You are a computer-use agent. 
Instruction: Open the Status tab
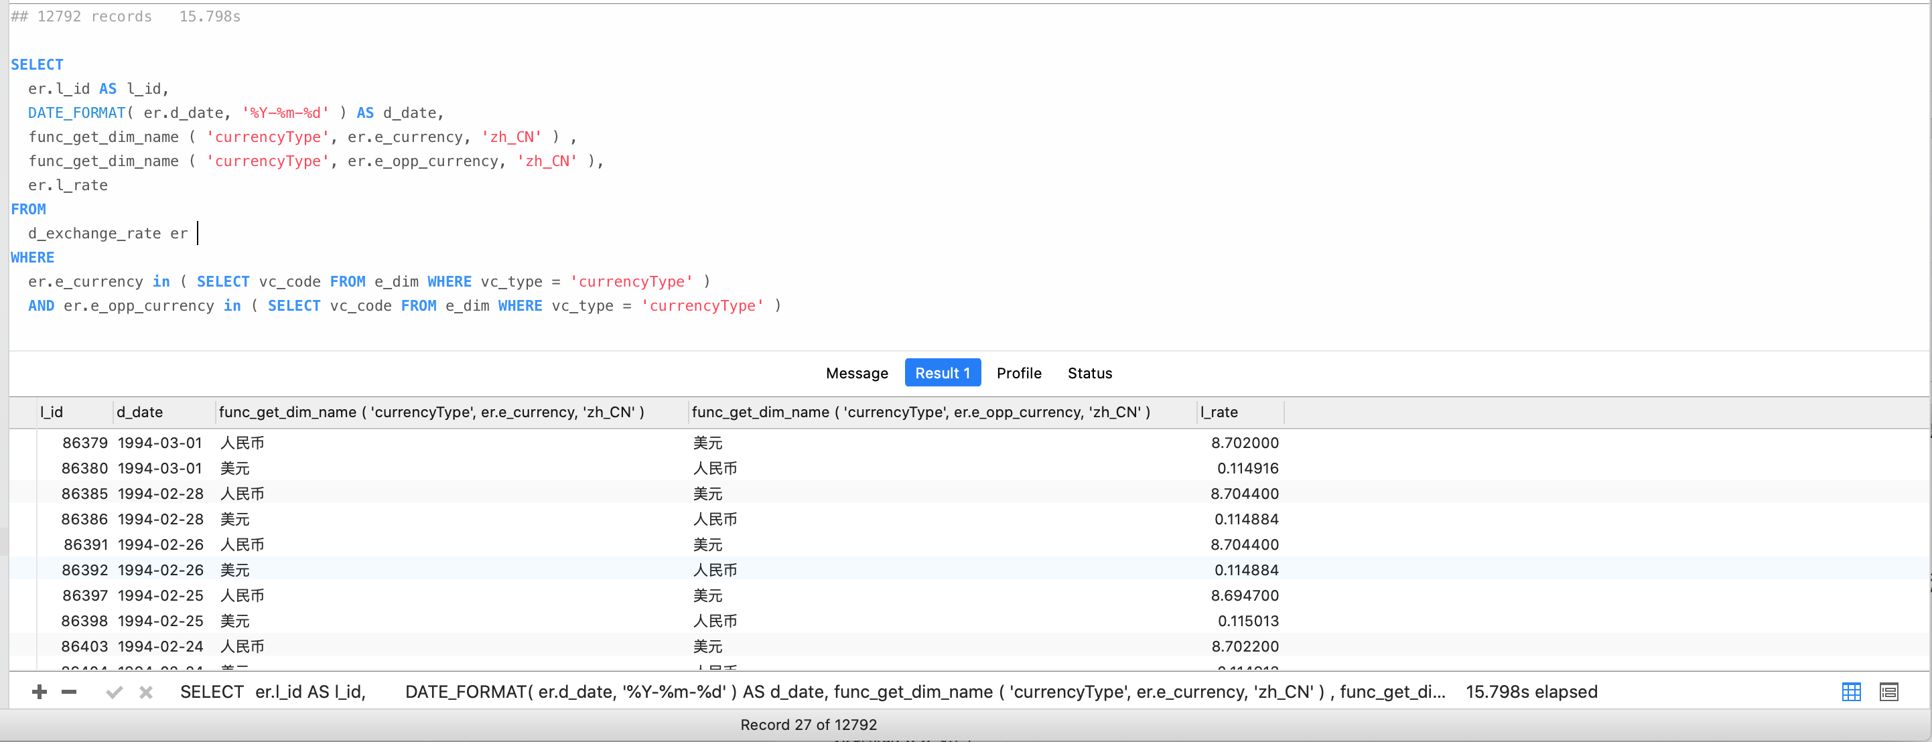point(1089,373)
